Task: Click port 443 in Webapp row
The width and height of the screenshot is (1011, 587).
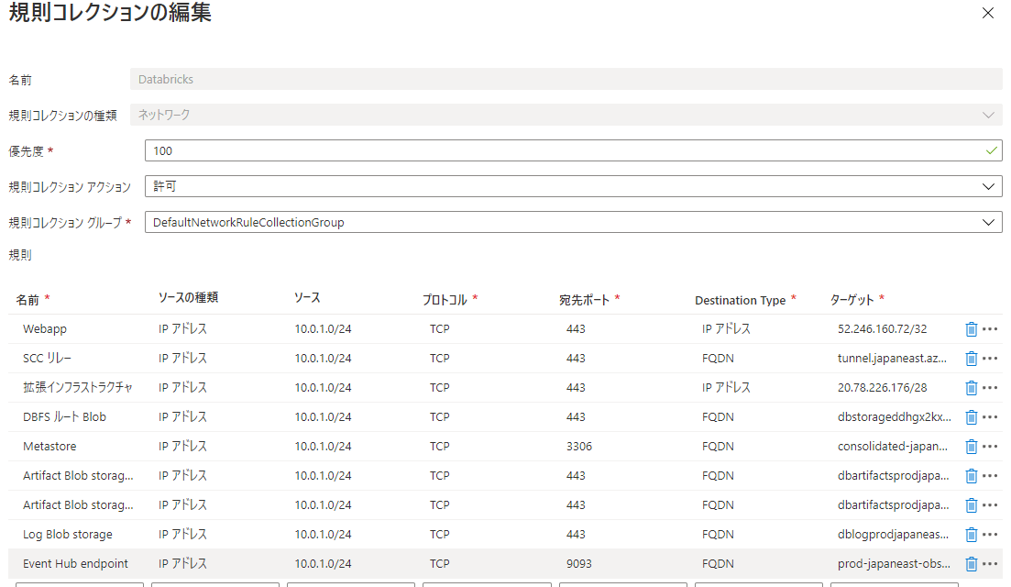Action: pyautogui.click(x=576, y=329)
